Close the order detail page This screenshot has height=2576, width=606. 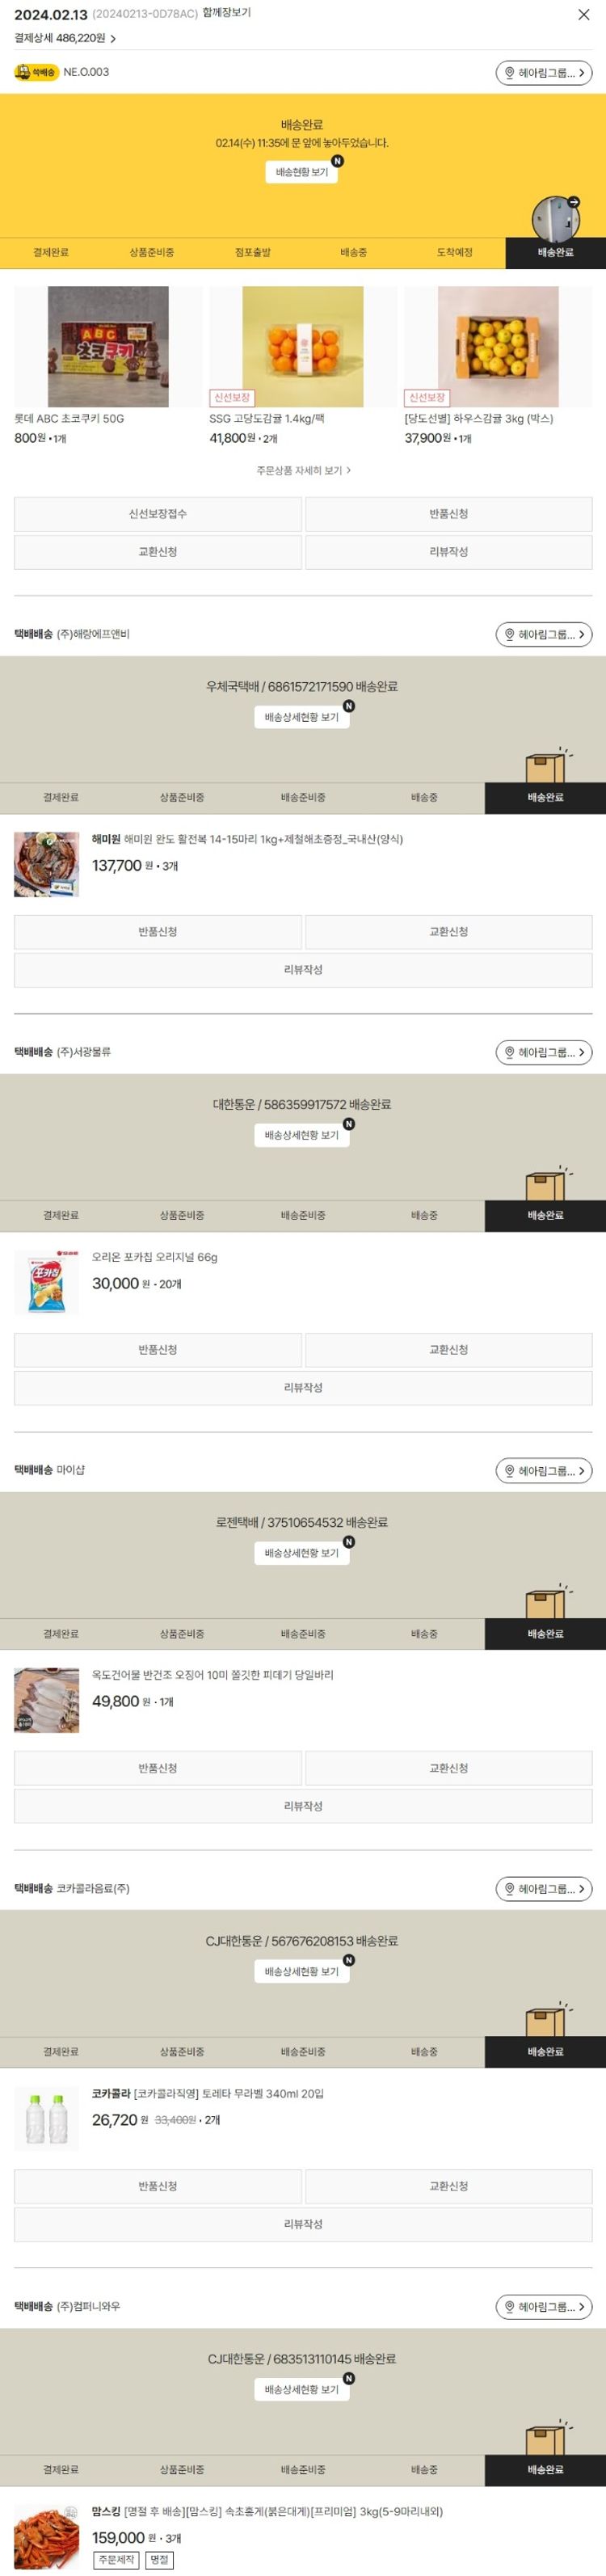click(584, 14)
